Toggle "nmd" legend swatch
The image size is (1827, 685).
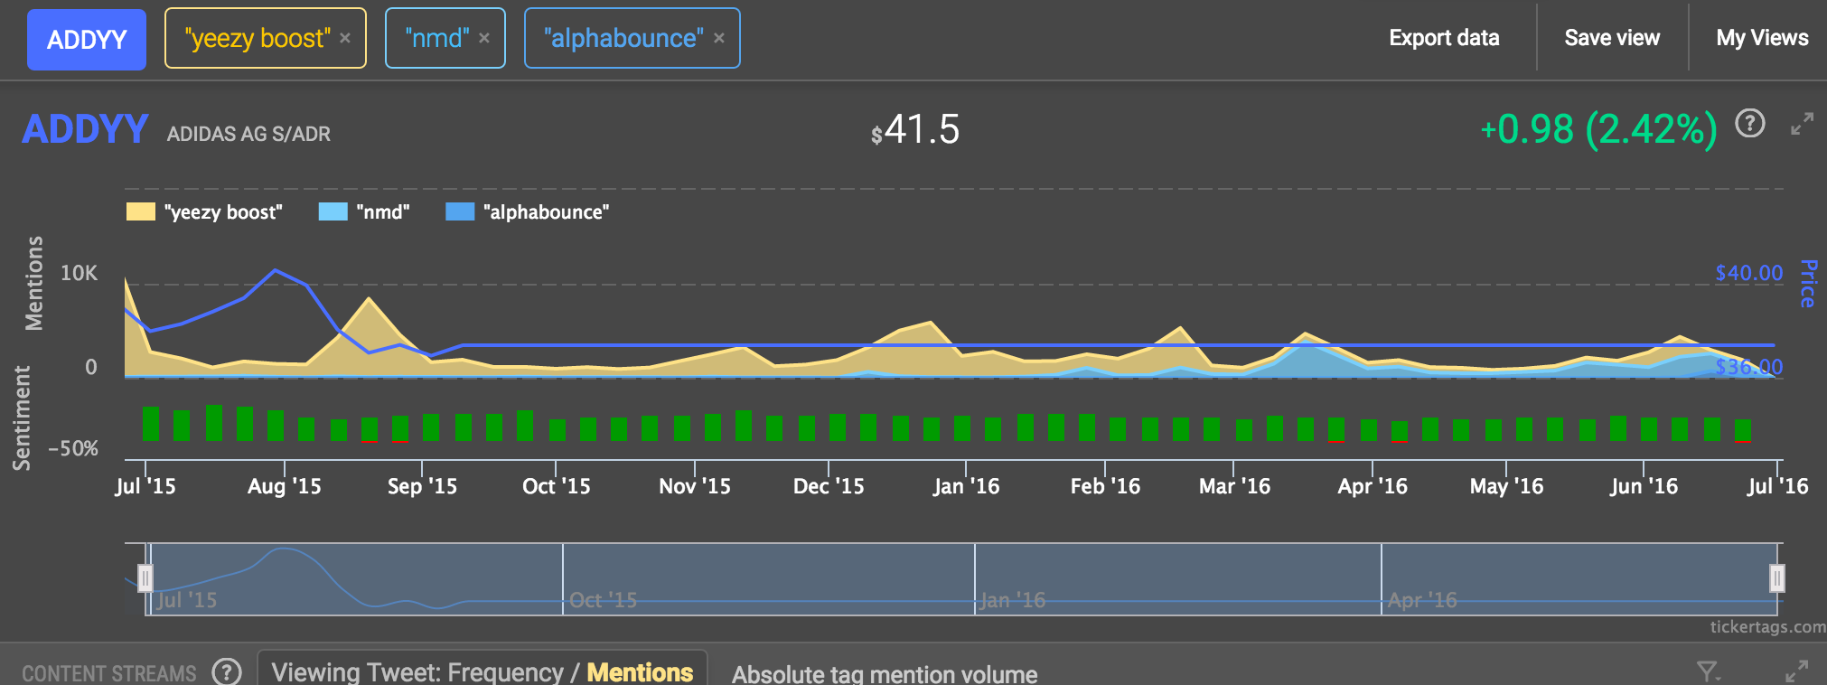pyautogui.click(x=333, y=211)
